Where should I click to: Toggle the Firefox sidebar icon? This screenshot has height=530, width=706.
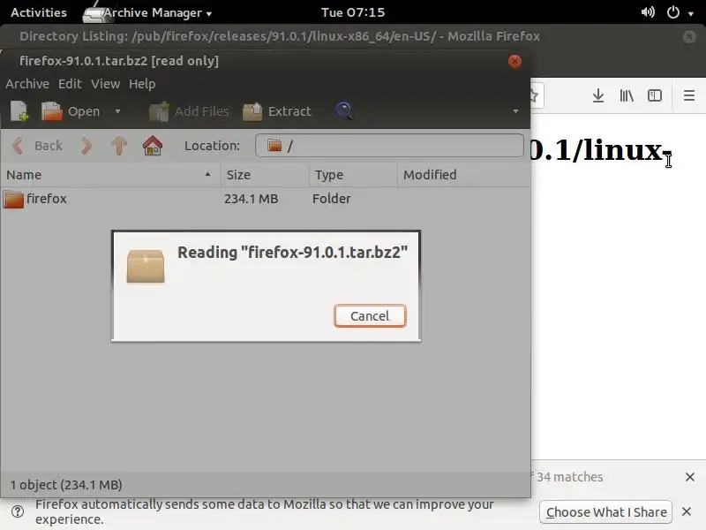(x=655, y=95)
